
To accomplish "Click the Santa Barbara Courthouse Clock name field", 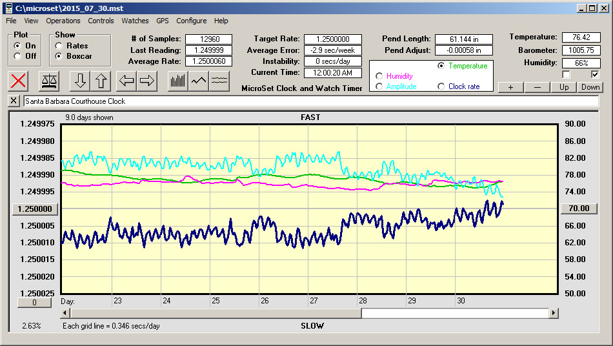I will point(311,101).
